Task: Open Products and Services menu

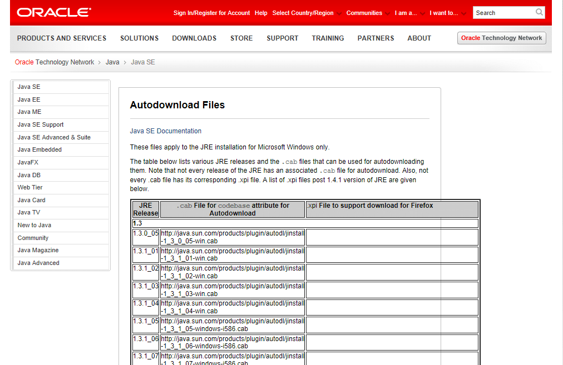Action: (x=62, y=38)
